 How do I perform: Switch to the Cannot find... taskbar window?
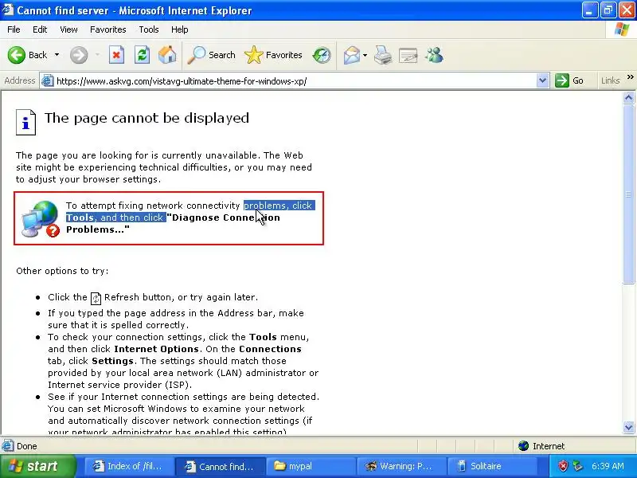[x=221, y=466]
